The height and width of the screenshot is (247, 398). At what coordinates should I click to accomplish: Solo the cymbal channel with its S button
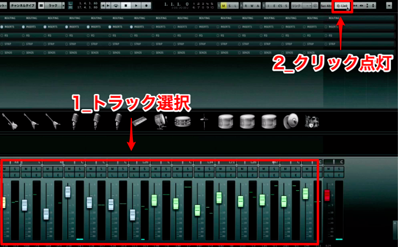point(296,169)
